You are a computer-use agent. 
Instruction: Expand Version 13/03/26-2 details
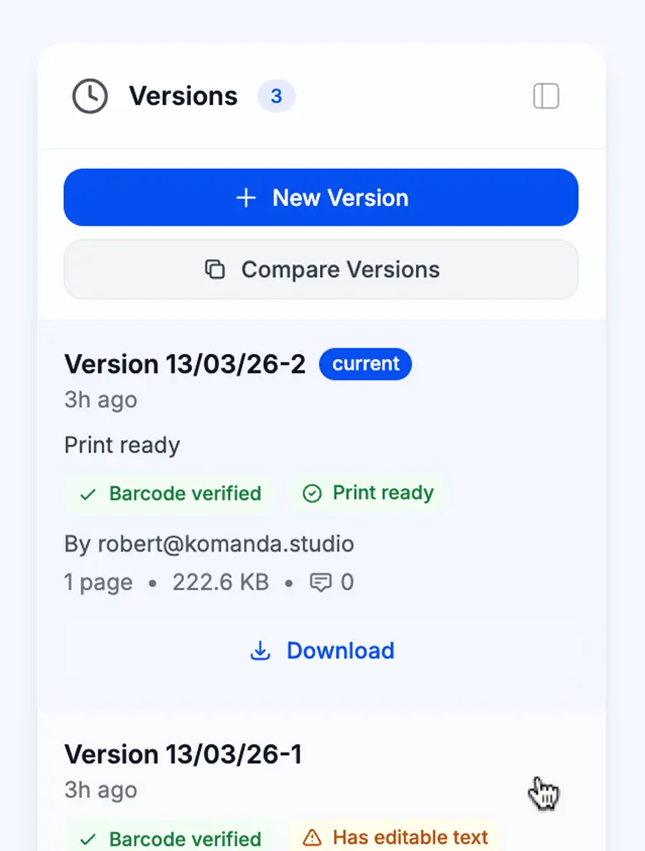(x=184, y=364)
